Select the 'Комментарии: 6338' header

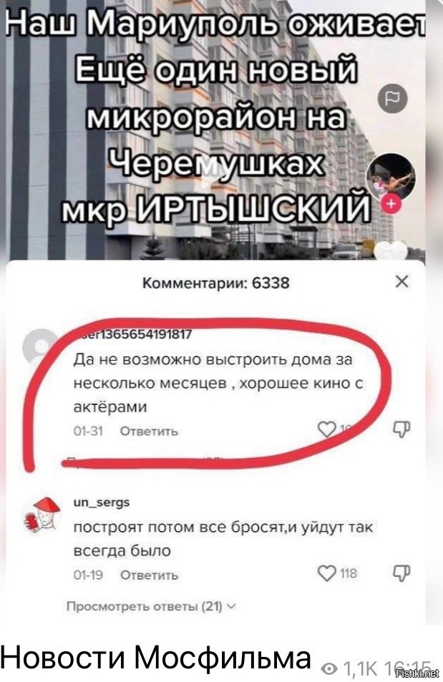pyautogui.click(x=216, y=283)
